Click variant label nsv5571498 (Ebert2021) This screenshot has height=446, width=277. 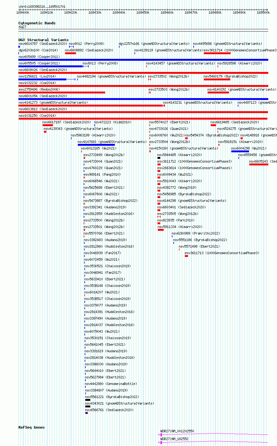point(199,247)
